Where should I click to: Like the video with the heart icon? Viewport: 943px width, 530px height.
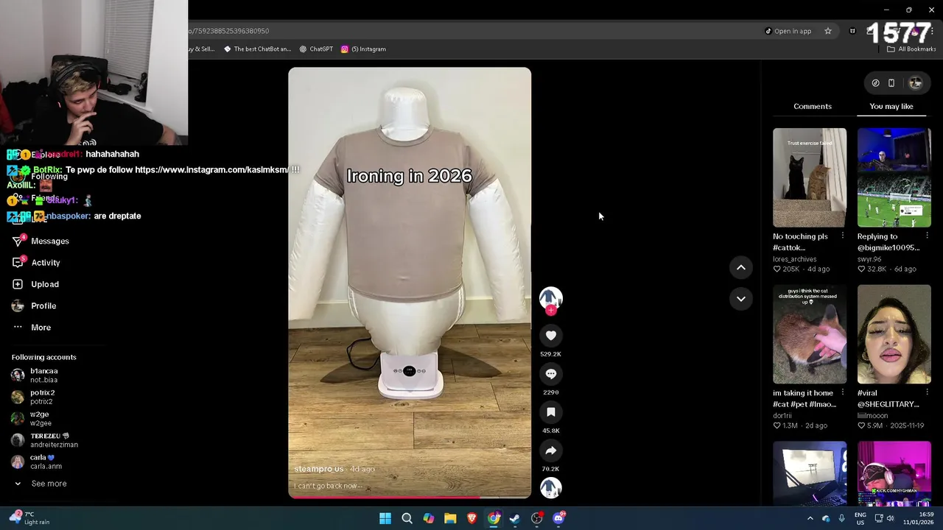pyautogui.click(x=550, y=336)
